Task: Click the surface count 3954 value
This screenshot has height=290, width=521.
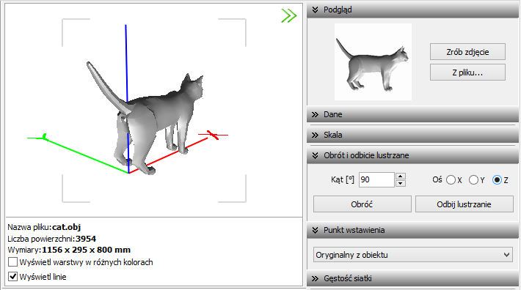Action: 86,239
